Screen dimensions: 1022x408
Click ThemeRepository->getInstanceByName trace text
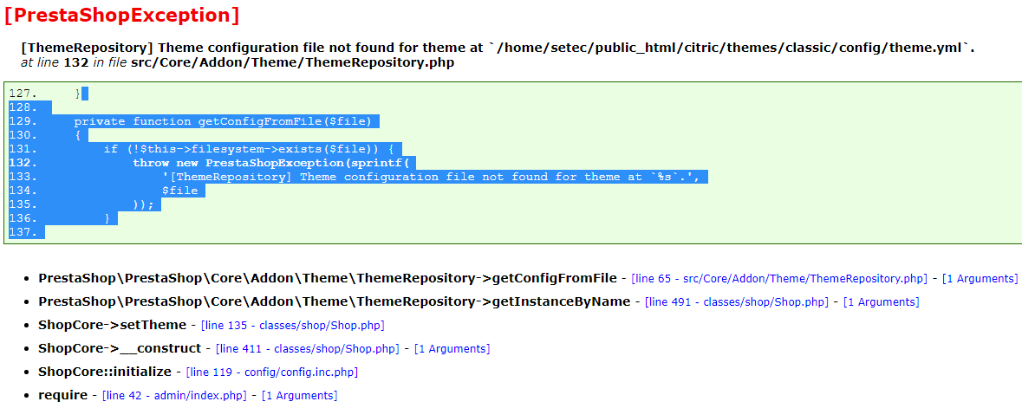[x=335, y=301]
